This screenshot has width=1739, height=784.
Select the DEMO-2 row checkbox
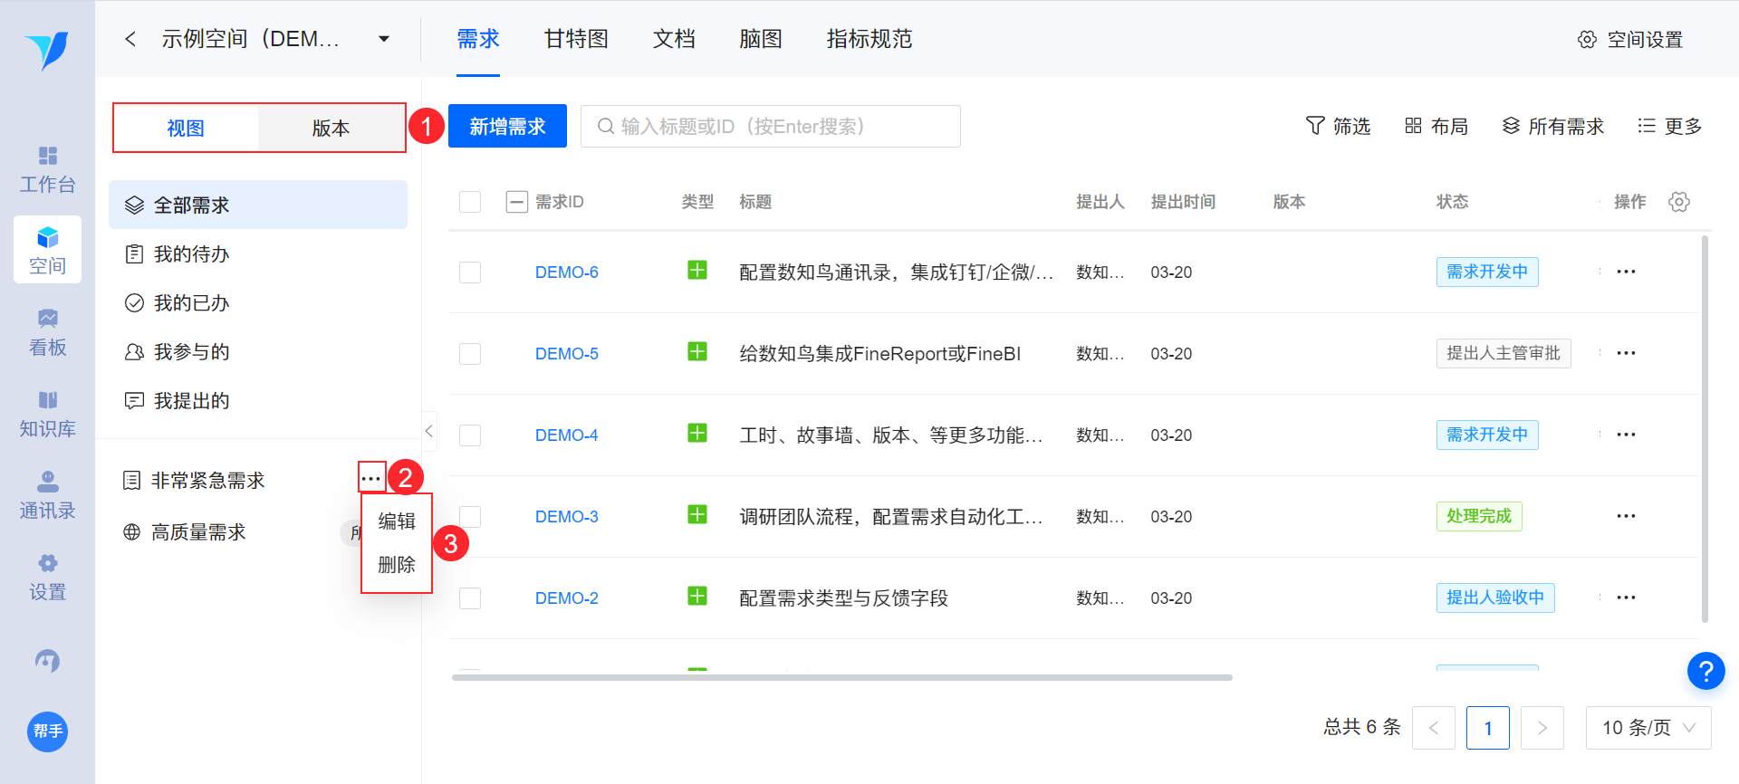coord(470,598)
